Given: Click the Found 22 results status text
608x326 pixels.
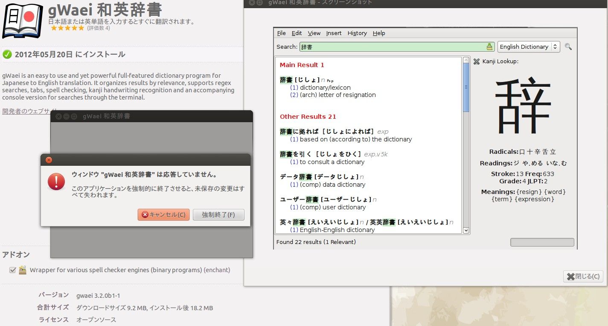Looking at the screenshot, I should 316,242.
